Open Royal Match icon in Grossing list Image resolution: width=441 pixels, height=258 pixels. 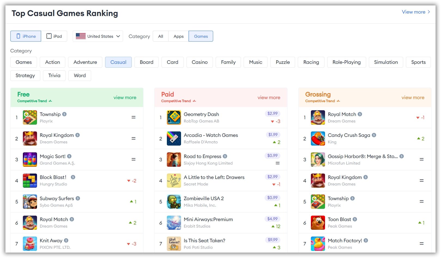318,117
